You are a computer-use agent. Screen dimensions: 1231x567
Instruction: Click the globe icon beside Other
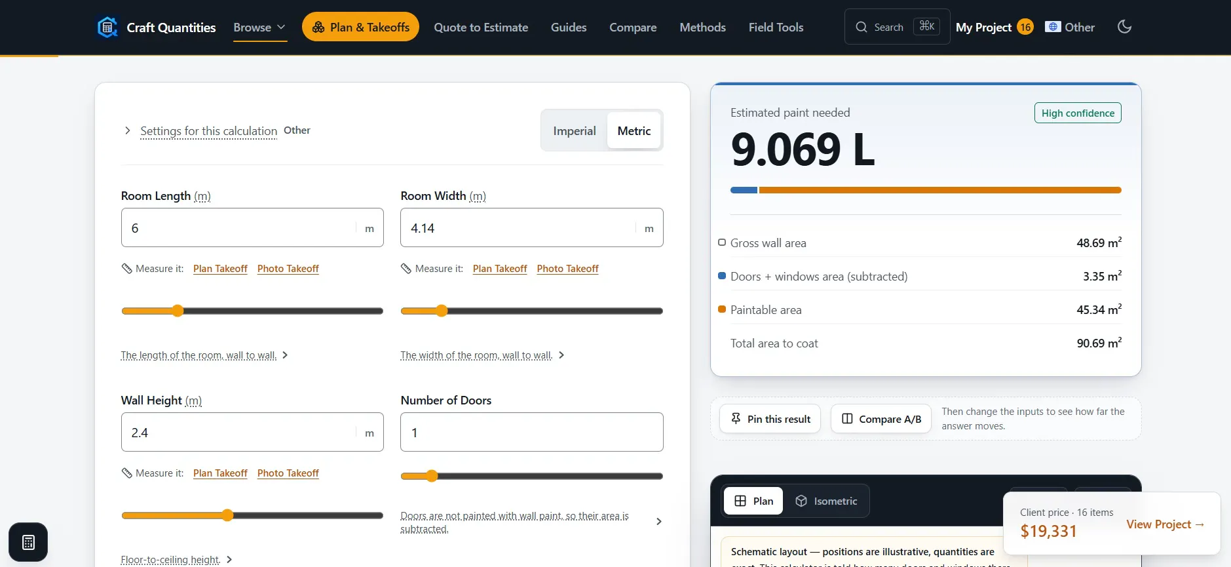[x=1053, y=27]
